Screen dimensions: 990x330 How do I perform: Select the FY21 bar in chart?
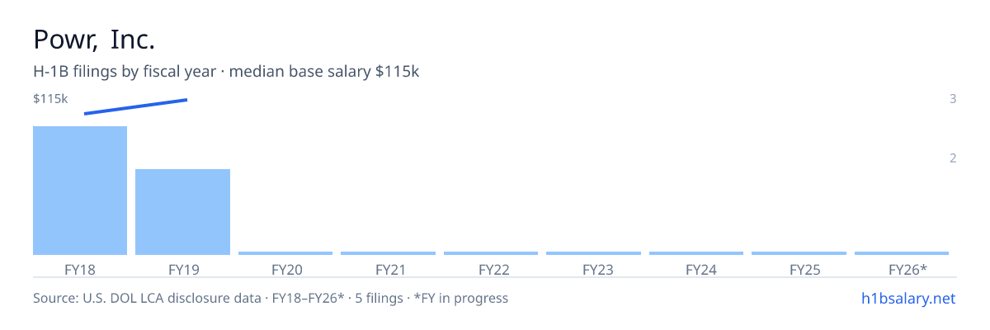pos(388,253)
